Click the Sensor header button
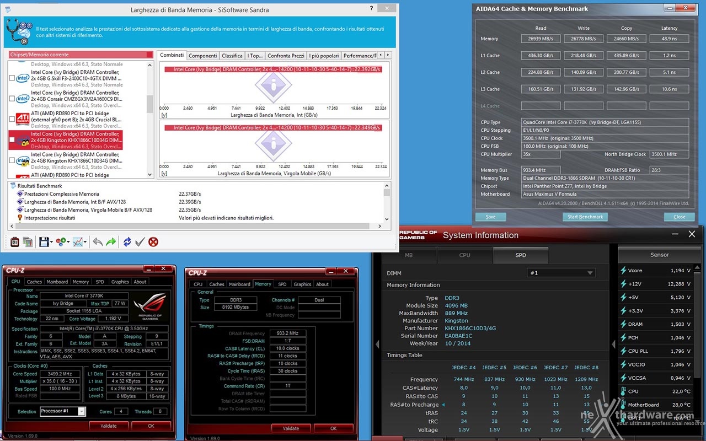This screenshot has height=441, width=706. [660, 255]
